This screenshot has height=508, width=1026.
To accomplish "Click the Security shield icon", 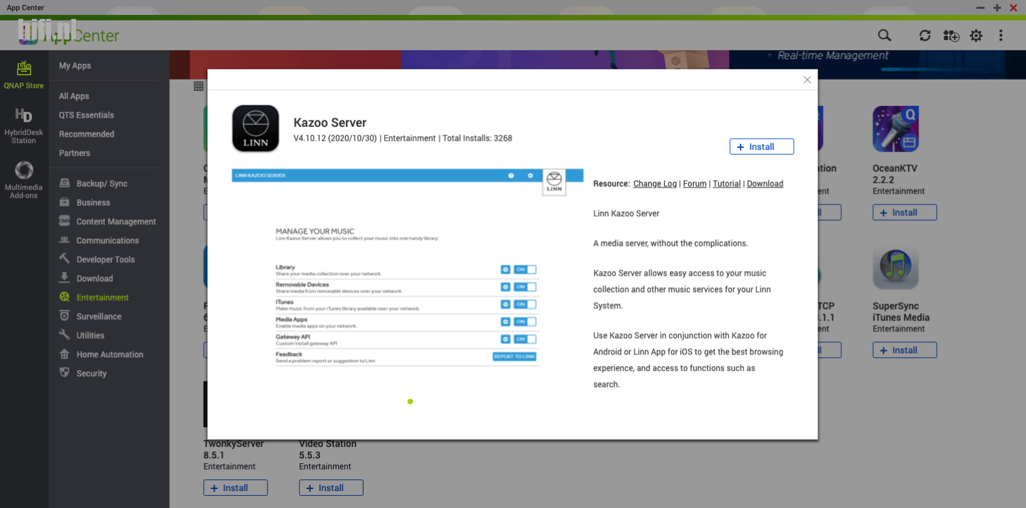I will pos(65,373).
